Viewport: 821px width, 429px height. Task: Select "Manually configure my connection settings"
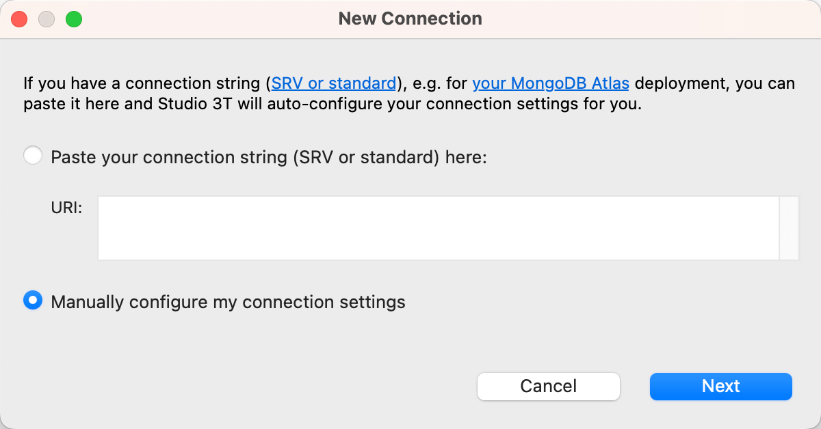33,301
